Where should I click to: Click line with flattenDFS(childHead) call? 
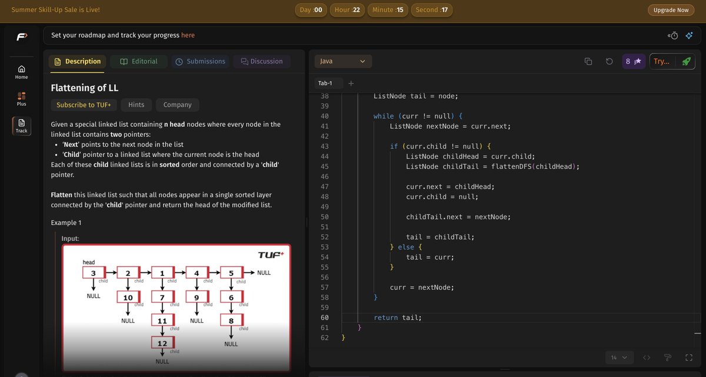click(493, 166)
